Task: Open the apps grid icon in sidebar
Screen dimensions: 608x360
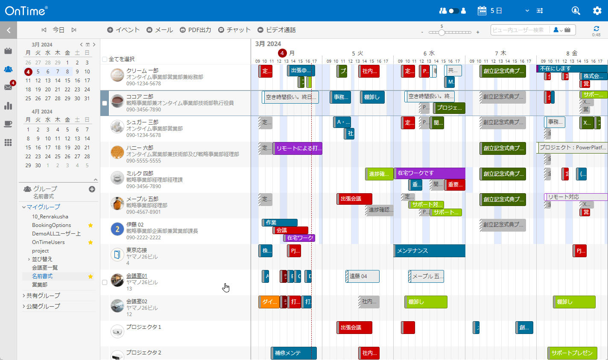Action: coord(8,142)
